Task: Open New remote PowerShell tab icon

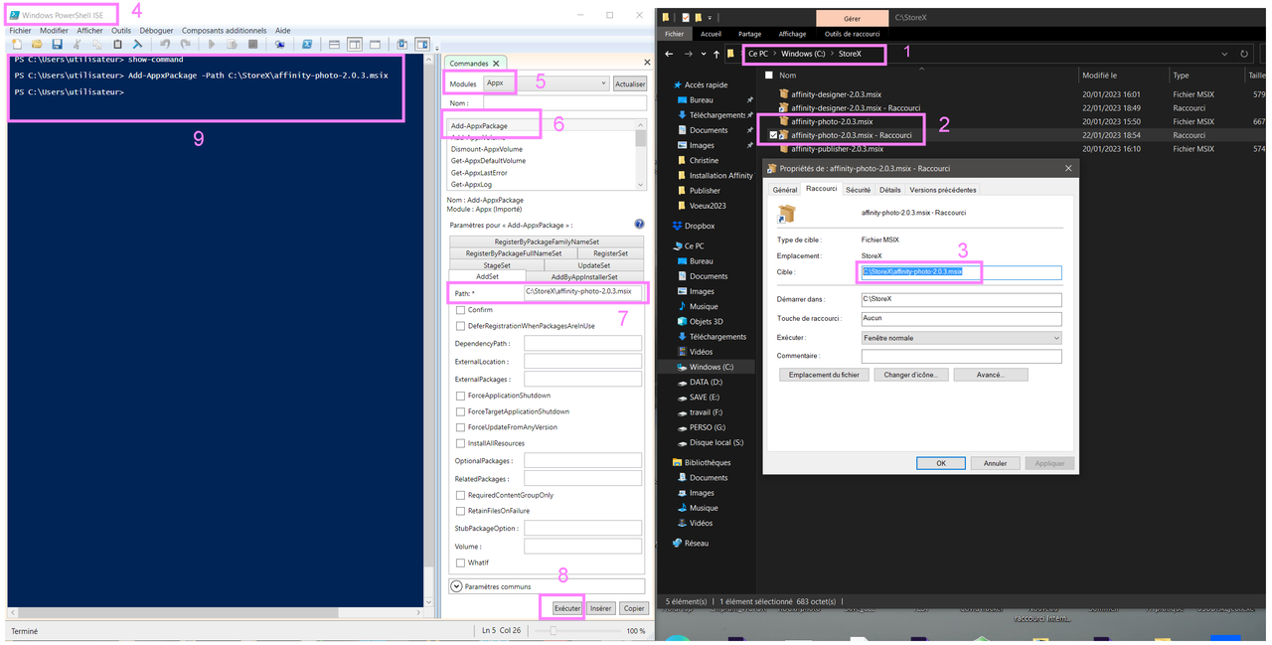Action: (x=280, y=44)
